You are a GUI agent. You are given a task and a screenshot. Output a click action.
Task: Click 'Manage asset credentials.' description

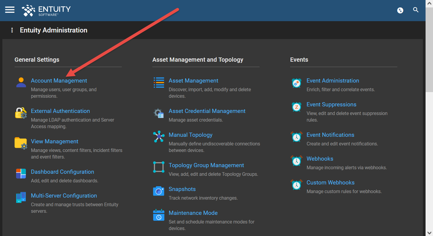tap(196, 120)
